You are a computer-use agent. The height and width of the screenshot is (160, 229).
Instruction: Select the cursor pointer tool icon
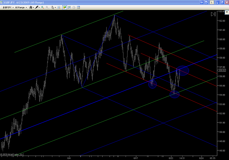[53, 7]
